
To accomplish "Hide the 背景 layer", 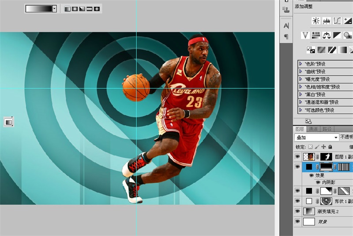I will (297, 222).
